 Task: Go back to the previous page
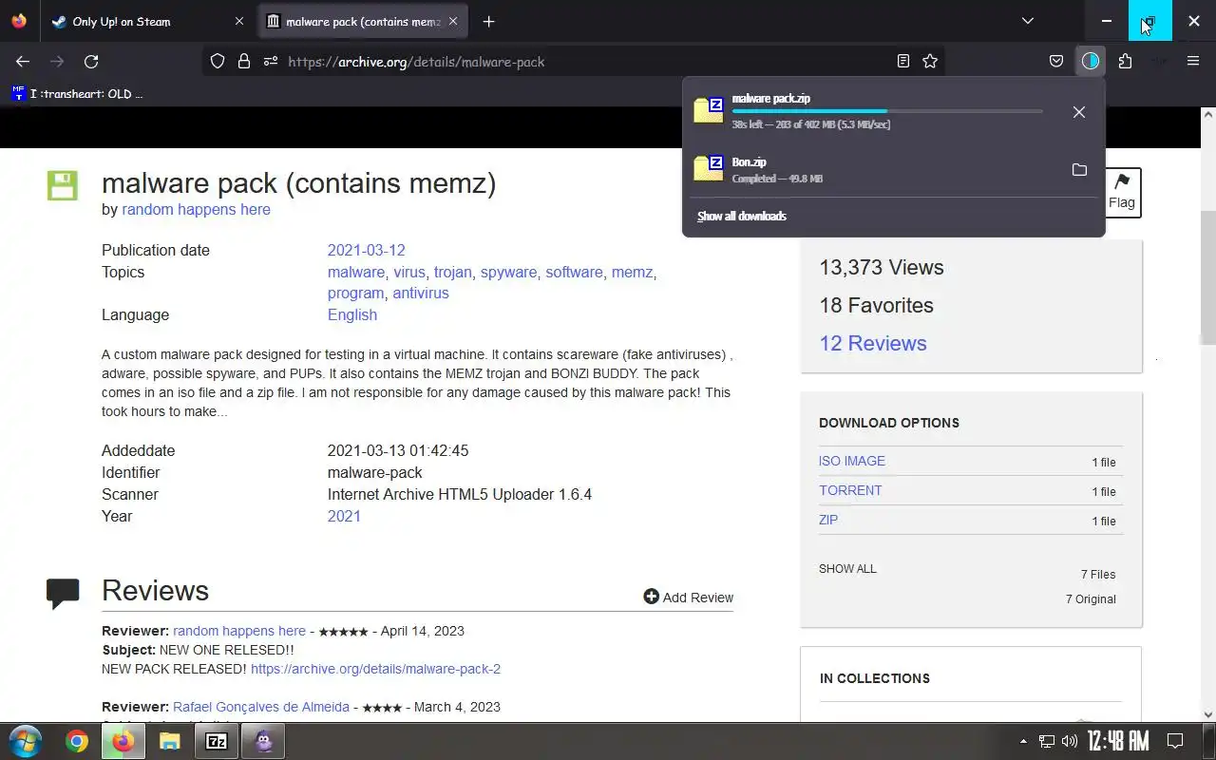click(x=23, y=61)
